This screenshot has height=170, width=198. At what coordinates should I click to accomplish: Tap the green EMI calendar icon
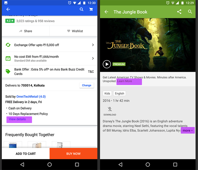pos(8,58)
